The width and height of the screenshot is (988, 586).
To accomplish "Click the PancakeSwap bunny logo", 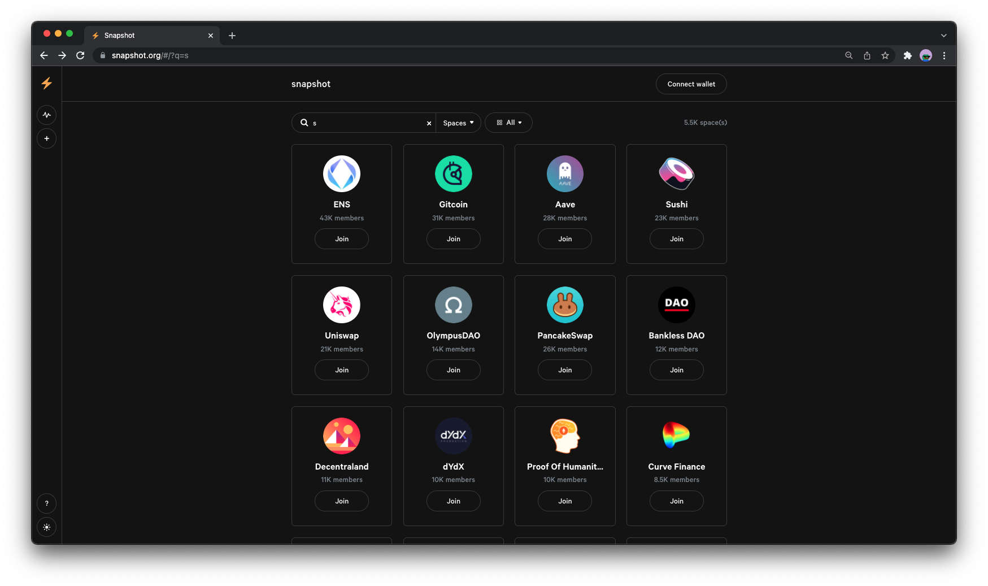I will coord(564,305).
